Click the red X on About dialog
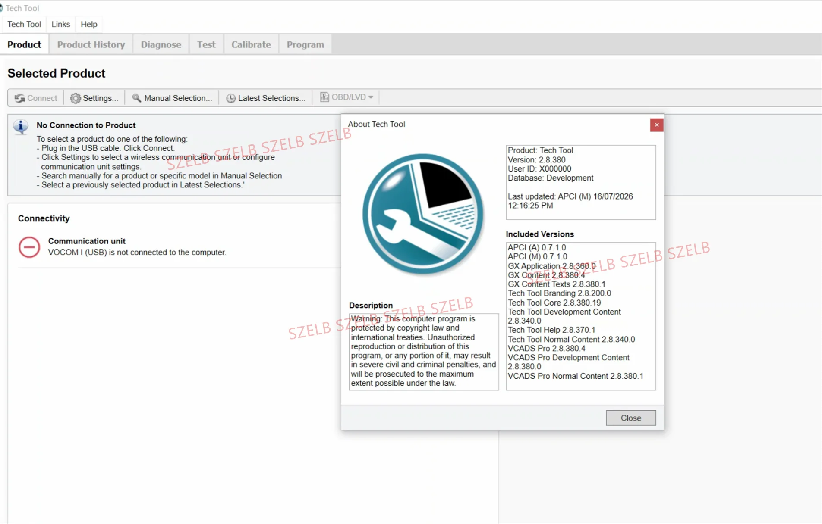 (657, 125)
